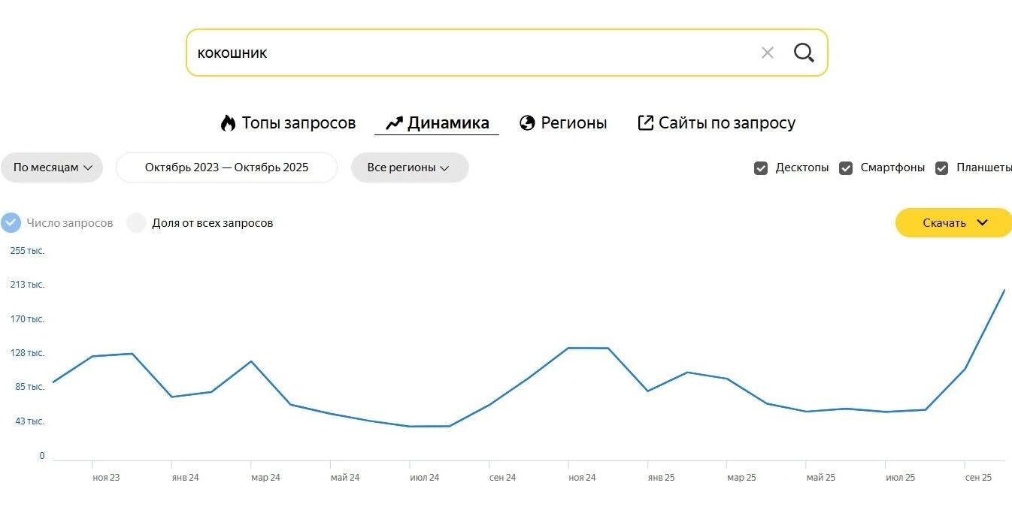This screenshot has width=1012, height=510.
Task: Click the globe icon for Регионы
Action: point(527,123)
